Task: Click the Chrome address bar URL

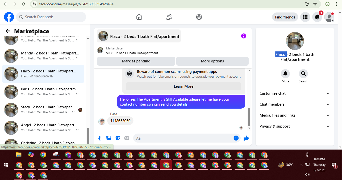Action: (76, 4)
